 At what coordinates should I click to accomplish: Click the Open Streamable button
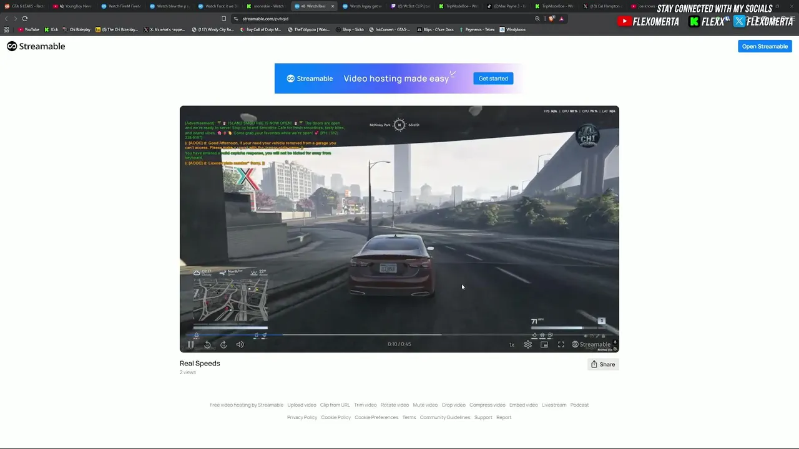[x=765, y=46]
